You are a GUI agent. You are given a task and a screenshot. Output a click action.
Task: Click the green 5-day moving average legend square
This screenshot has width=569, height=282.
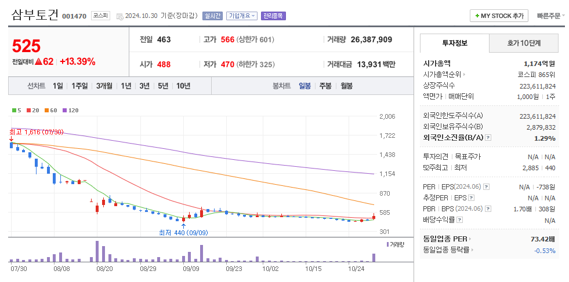pos(14,111)
